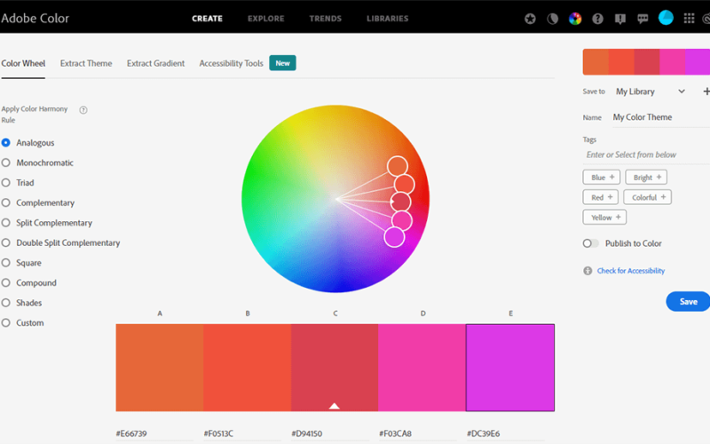Viewport: 710px width, 444px height.
Task: Edit hex value #F03CA8
Action: (417, 433)
